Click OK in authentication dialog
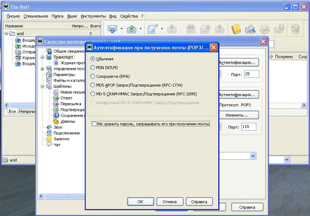 pyautogui.click(x=140, y=202)
